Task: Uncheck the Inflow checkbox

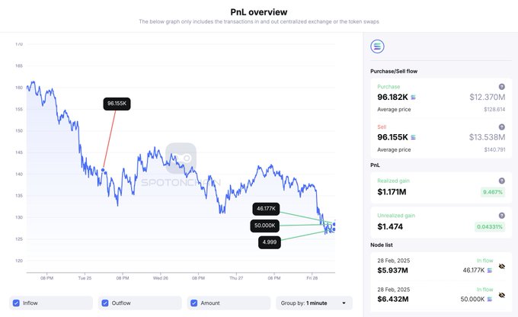Action: (x=16, y=303)
